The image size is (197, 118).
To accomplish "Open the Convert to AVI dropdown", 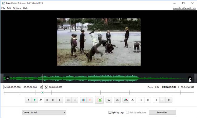I will point(44,112).
